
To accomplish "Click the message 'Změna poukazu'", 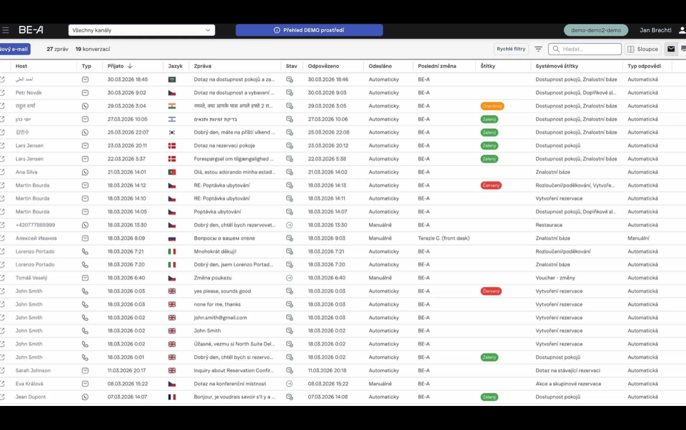I will tap(213, 278).
